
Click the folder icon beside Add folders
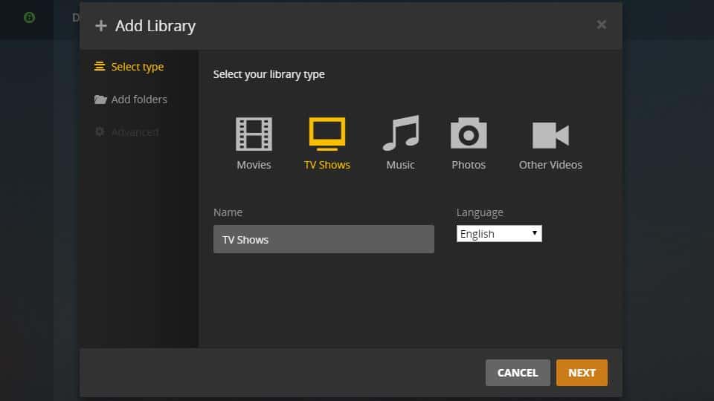100,100
